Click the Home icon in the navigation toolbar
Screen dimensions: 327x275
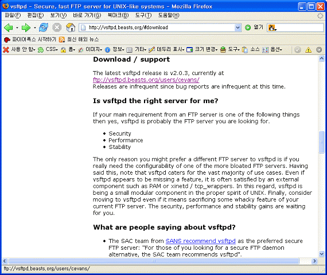(x=71, y=27)
